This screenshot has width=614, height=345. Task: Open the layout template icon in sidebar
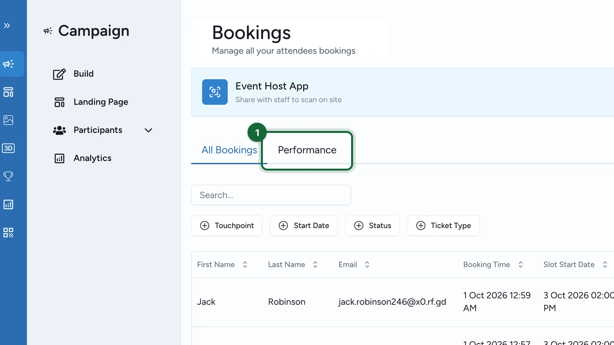tap(8, 92)
